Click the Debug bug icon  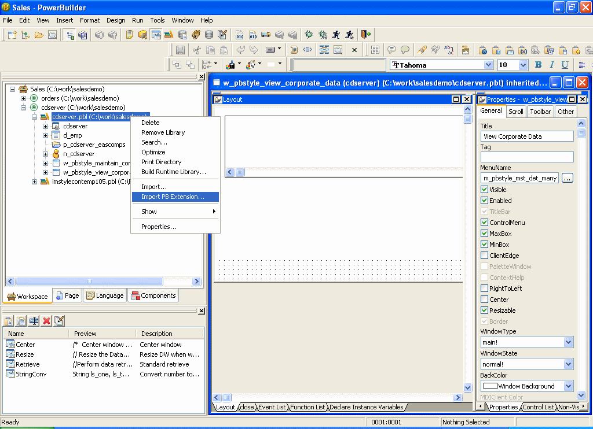[x=309, y=35]
